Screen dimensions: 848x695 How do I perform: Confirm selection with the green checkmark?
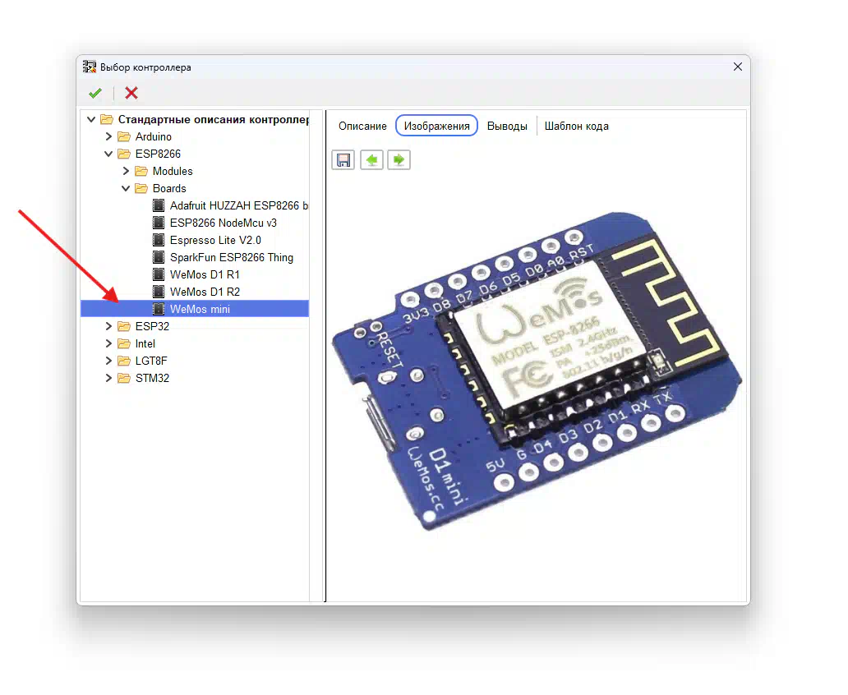coord(95,93)
